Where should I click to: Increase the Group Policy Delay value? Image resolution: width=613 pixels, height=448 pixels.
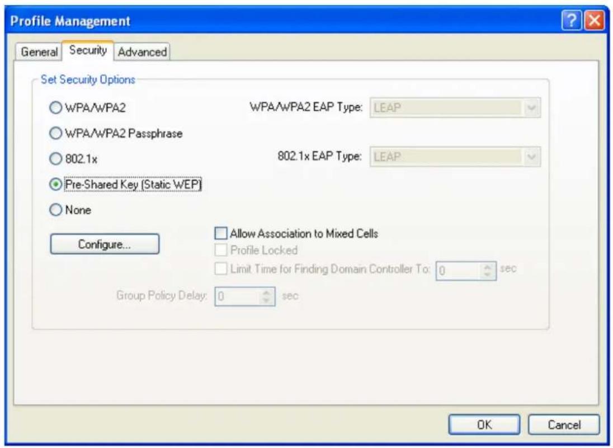[x=267, y=293]
